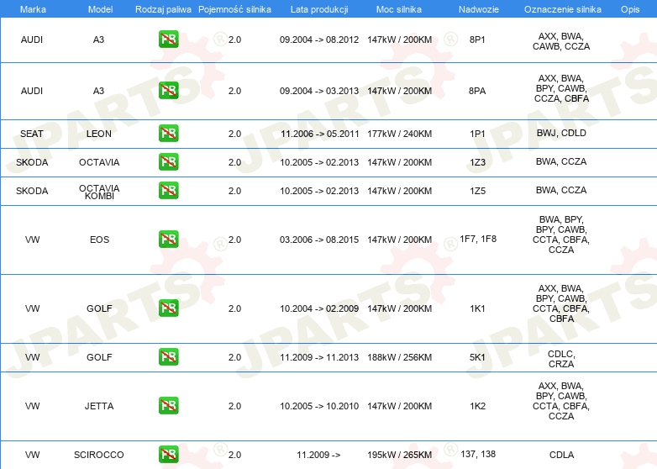The width and height of the screenshot is (657, 469).
Task: Click the SKODA brand cell in the 1Z3 row
Action: pyautogui.click(x=32, y=162)
